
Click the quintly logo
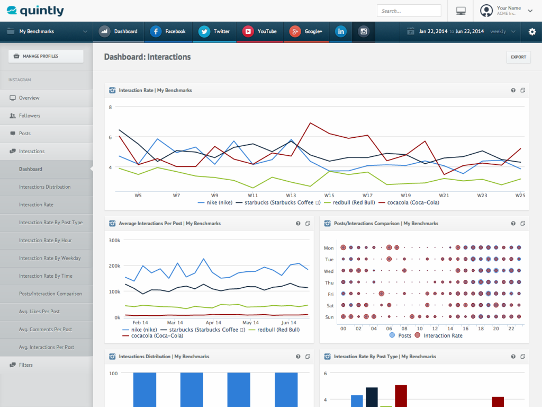(35, 11)
